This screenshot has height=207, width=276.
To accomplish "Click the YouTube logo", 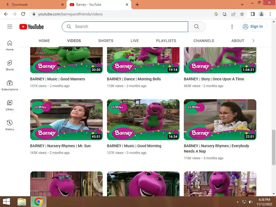I will tap(32, 27).
